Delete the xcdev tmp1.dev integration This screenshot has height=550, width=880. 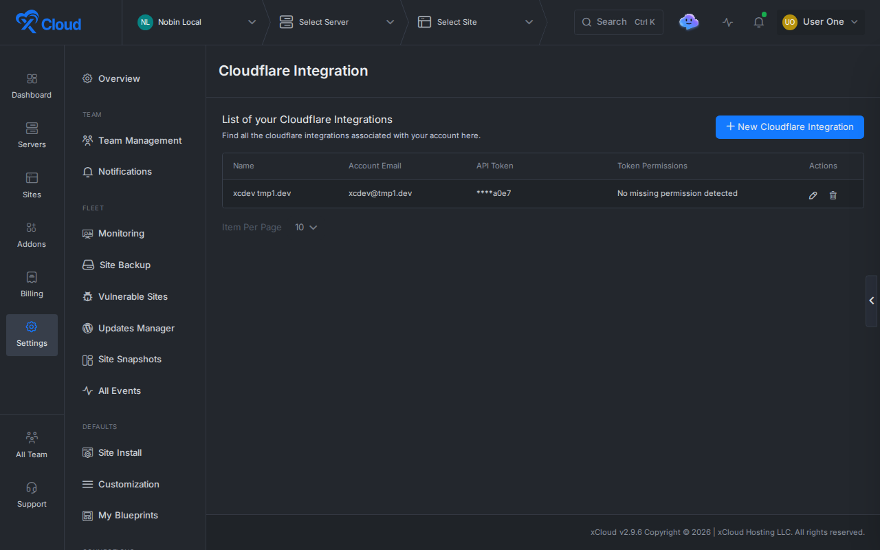[833, 195]
